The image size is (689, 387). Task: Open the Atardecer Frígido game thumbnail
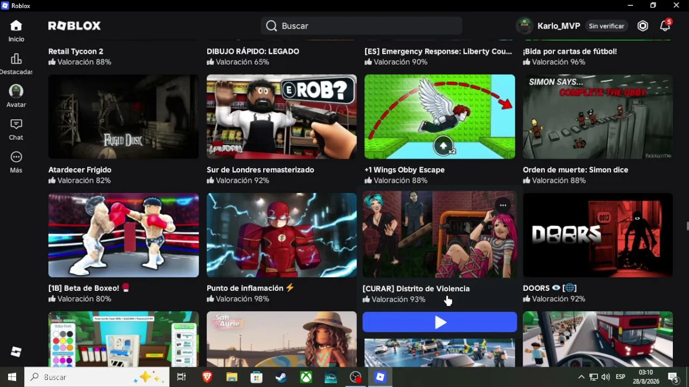click(123, 117)
